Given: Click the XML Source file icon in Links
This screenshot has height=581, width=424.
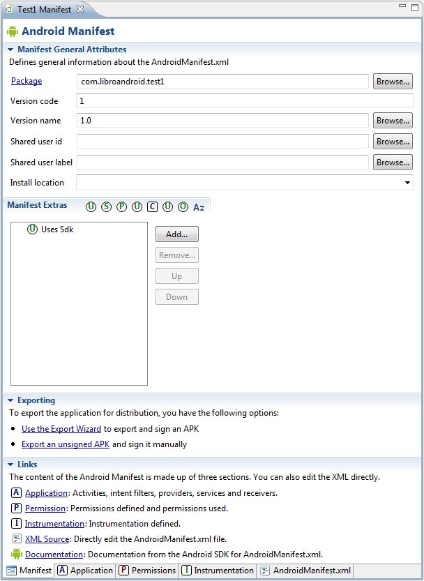Looking at the screenshot, I should point(16,538).
